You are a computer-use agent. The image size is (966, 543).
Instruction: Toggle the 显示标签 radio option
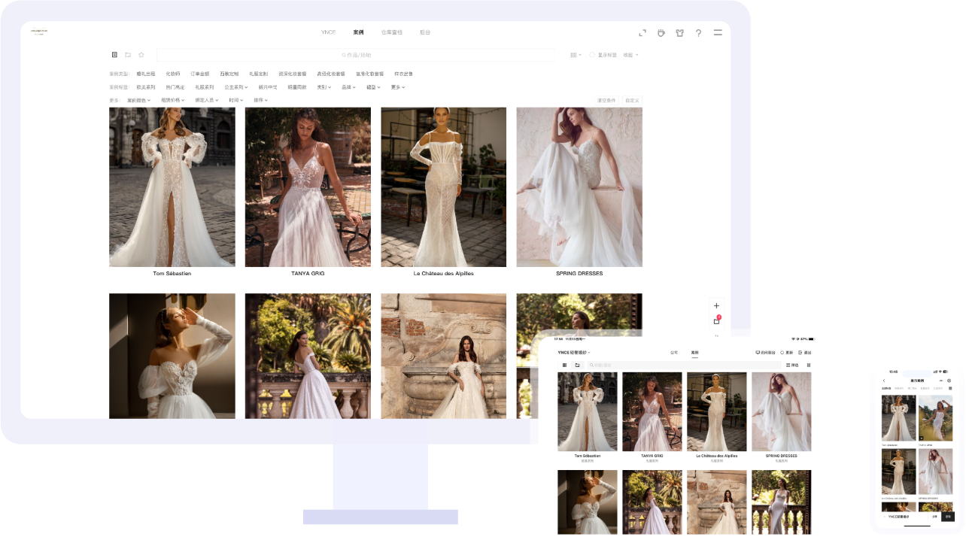click(x=592, y=55)
